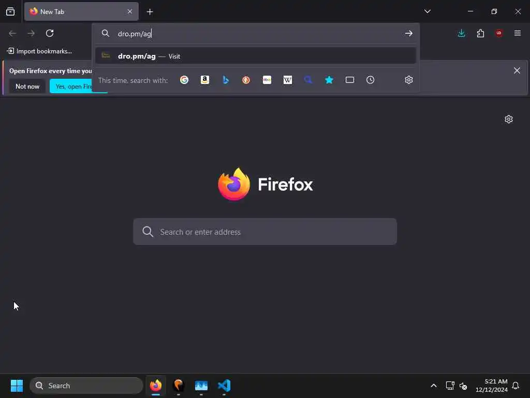
Task: Click the taskbar Search box
Action: click(86, 386)
